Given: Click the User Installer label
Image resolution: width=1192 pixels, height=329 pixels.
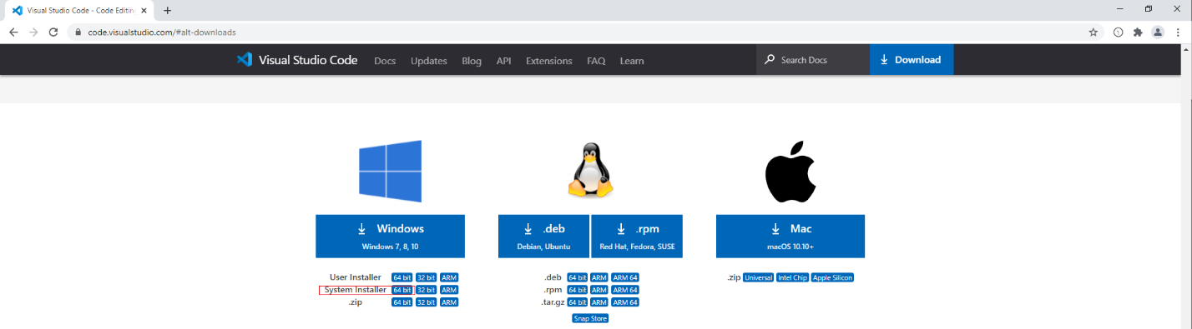Looking at the screenshot, I should 356,277.
